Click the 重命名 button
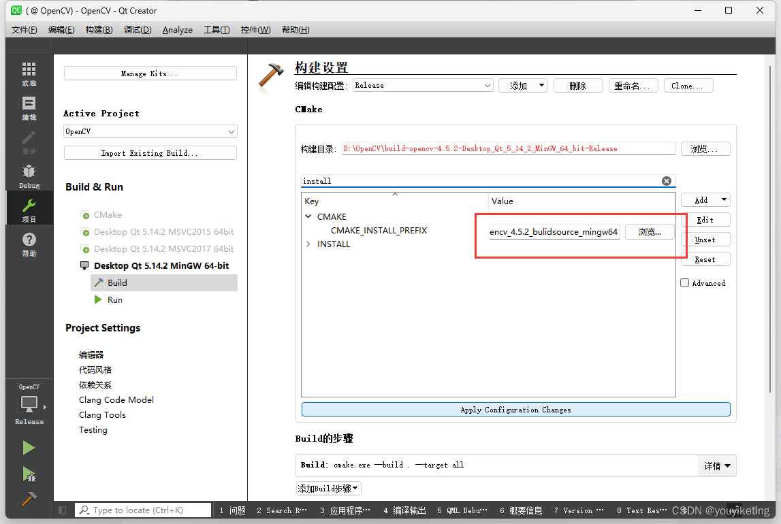This screenshot has height=524, width=781. coord(633,86)
